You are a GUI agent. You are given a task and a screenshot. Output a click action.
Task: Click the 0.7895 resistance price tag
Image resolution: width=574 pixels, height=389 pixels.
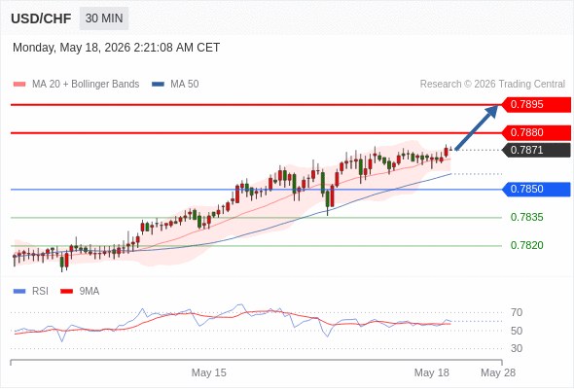click(536, 105)
